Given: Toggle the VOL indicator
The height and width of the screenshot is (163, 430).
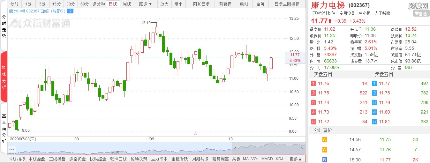Looking at the screenshot, I should [x=255, y=159].
